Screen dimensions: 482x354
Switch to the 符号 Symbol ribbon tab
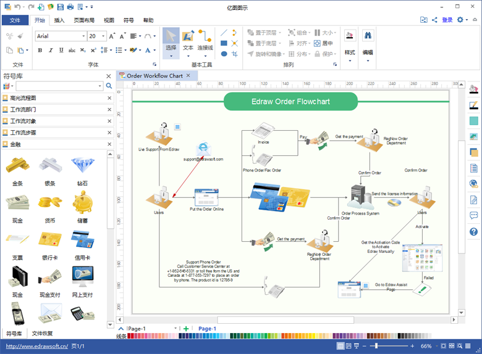point(129,20)
